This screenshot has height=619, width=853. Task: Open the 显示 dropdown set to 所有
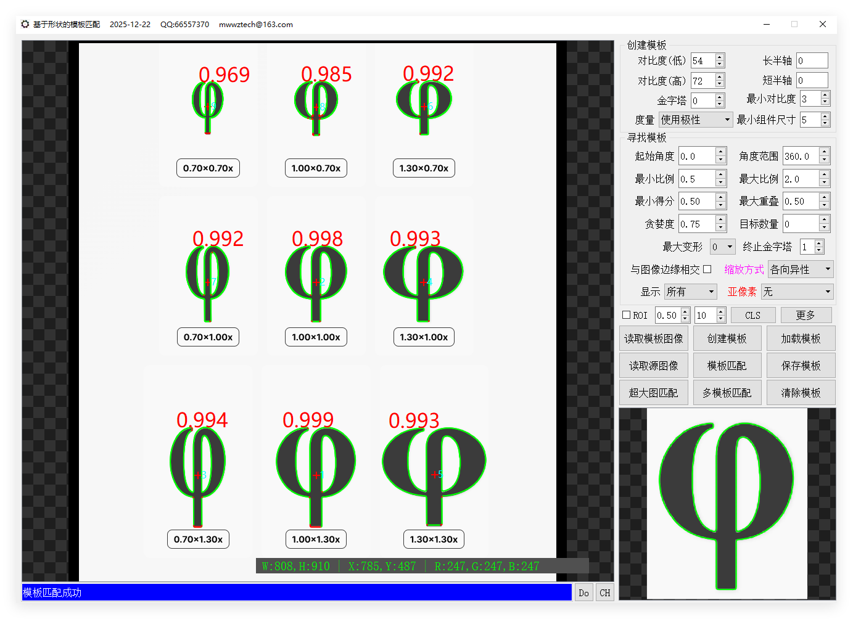point(690,292)
